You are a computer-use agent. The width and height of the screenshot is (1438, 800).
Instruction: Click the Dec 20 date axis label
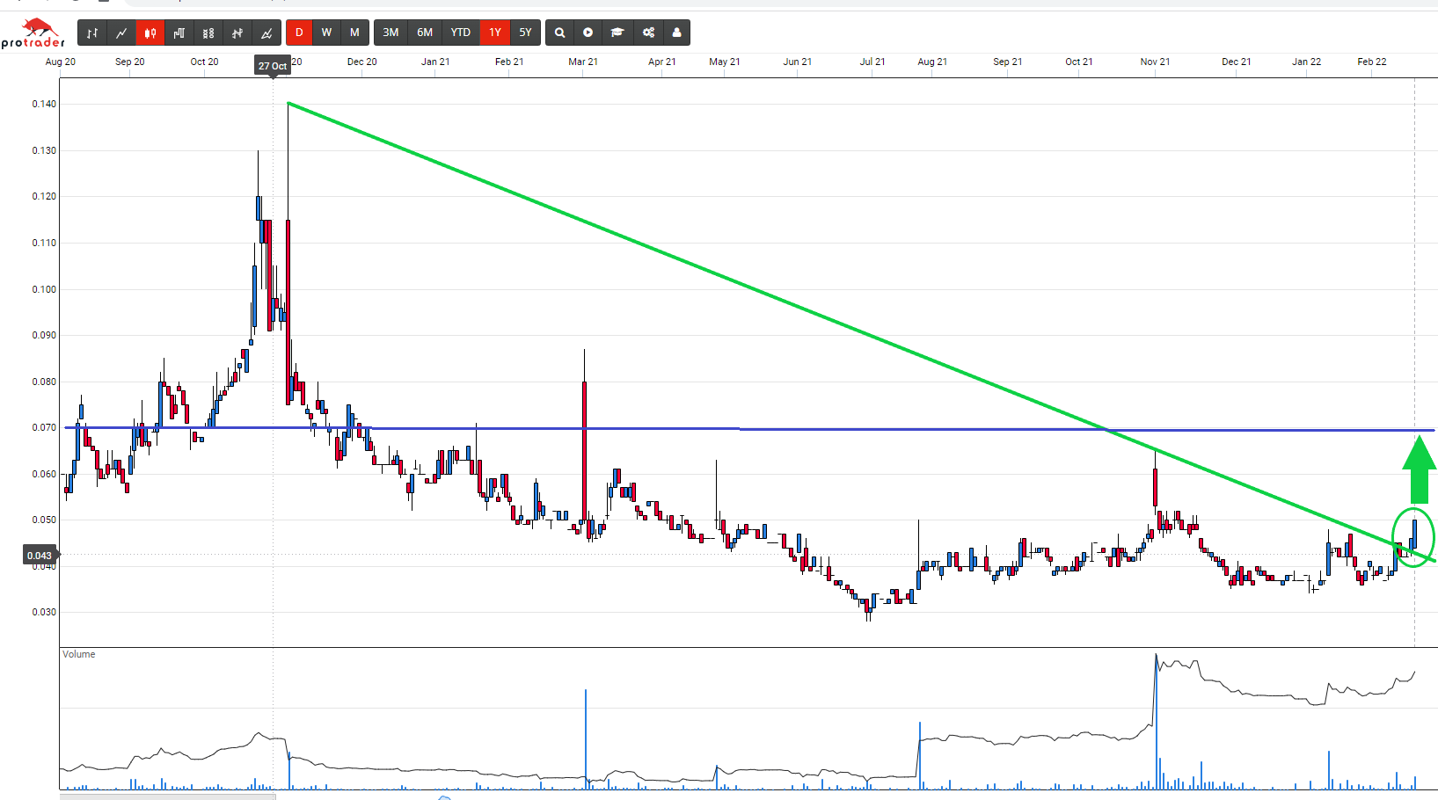(x=361, y=62)
